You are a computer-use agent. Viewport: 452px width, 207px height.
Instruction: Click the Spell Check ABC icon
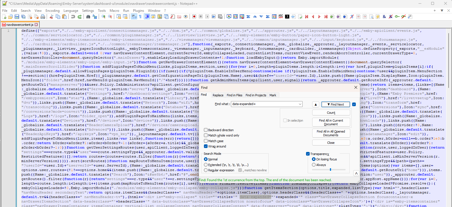(281, 17)
